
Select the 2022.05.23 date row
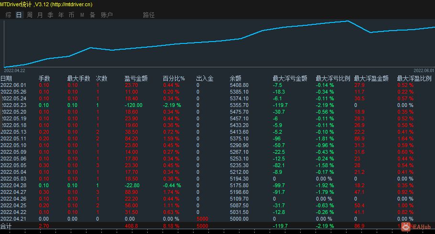pos(13,105)
